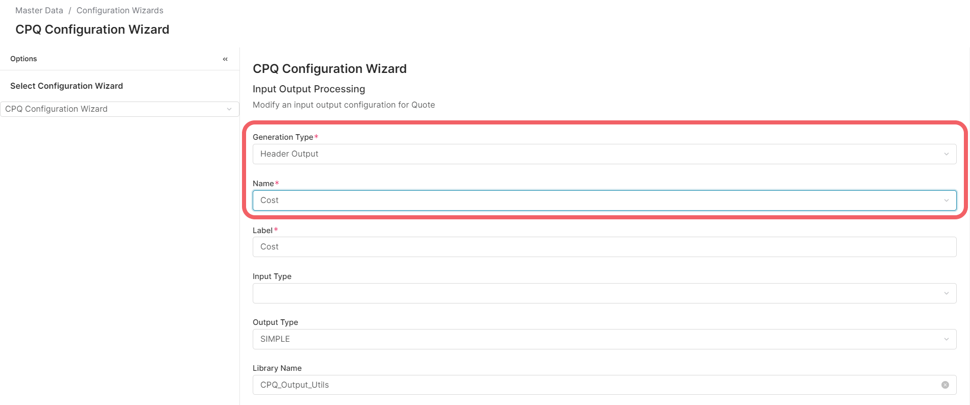970x405 pixels.
Task: Click the Name field chevron arrow
Action: pos(946,200)
